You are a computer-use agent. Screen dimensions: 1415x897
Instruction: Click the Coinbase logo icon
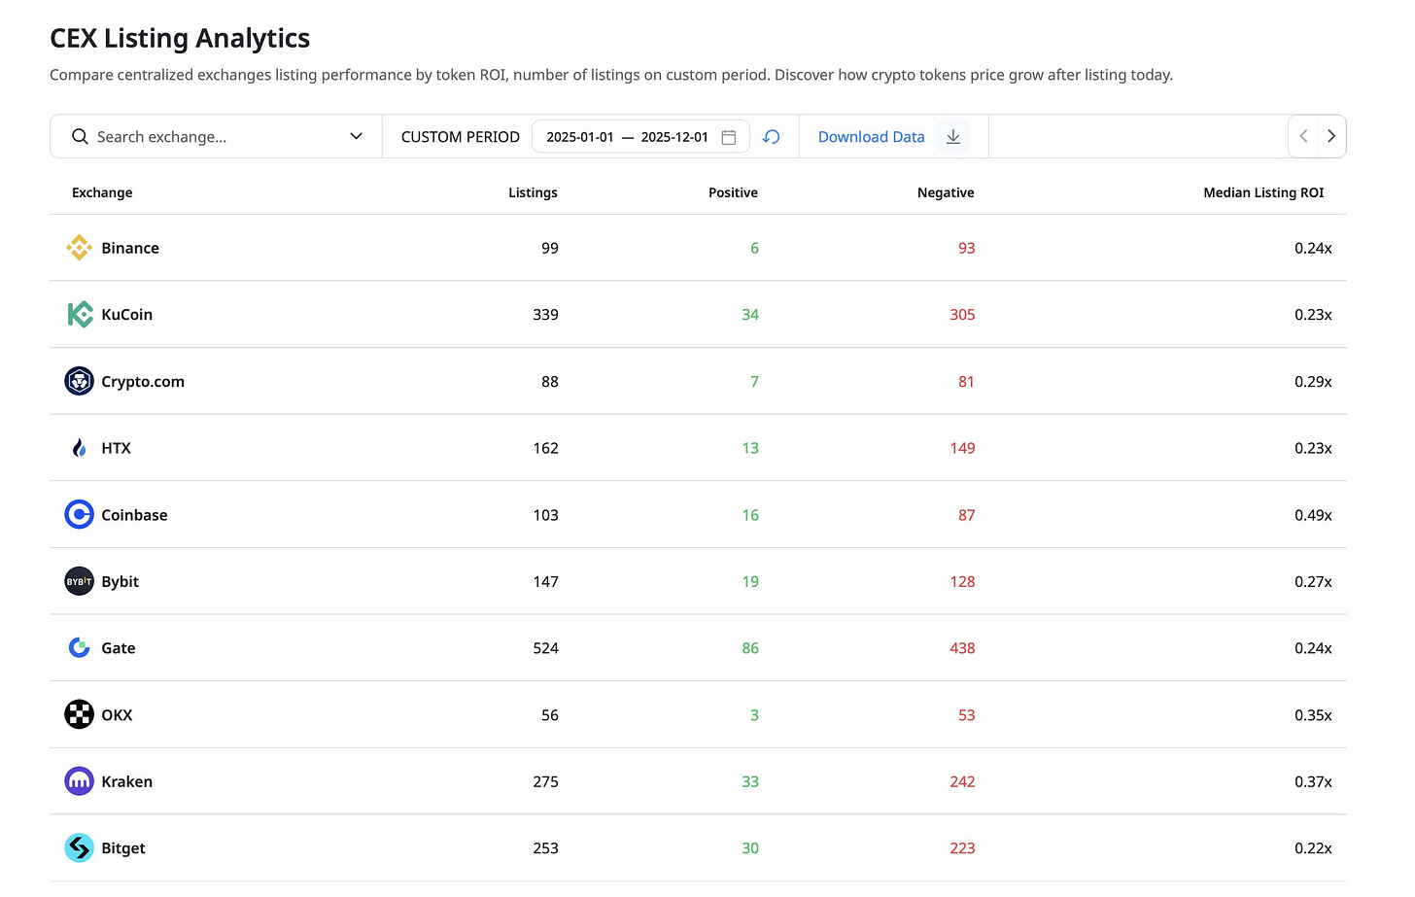pyautogui.click(x=79, y=515)
